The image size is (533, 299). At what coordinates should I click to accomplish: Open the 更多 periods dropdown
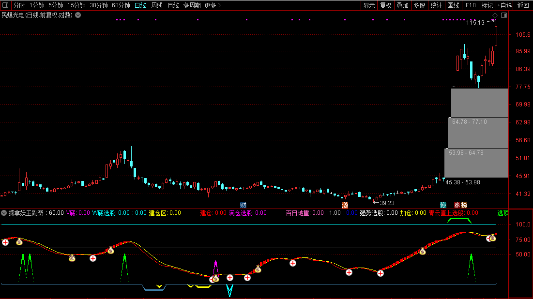point(213,5)
